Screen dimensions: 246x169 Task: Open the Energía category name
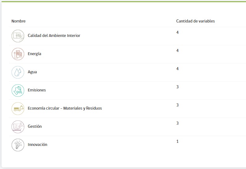(34, 54)
